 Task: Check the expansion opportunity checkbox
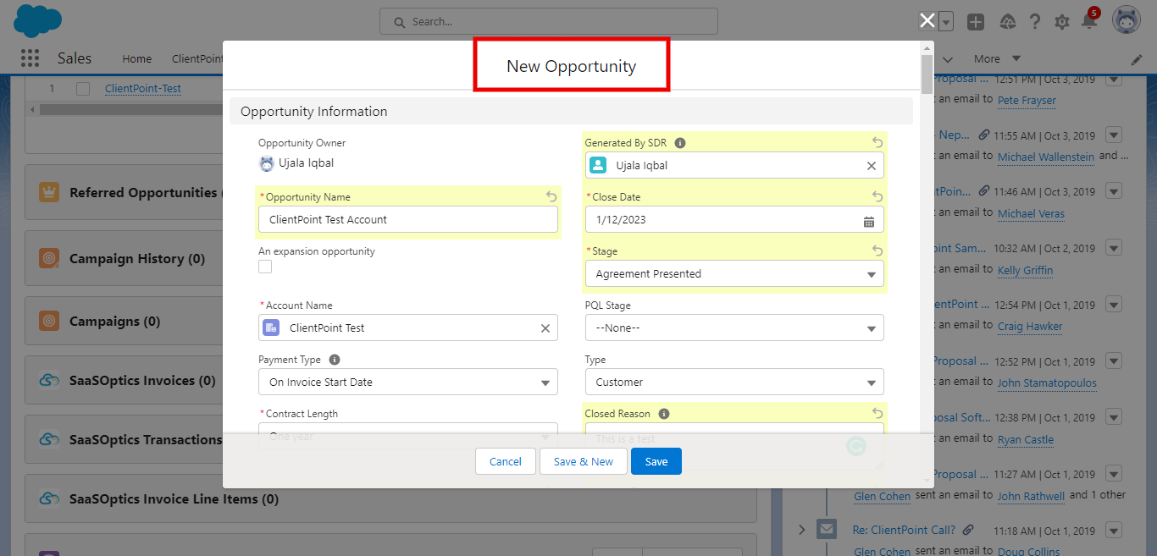(265, 267)
